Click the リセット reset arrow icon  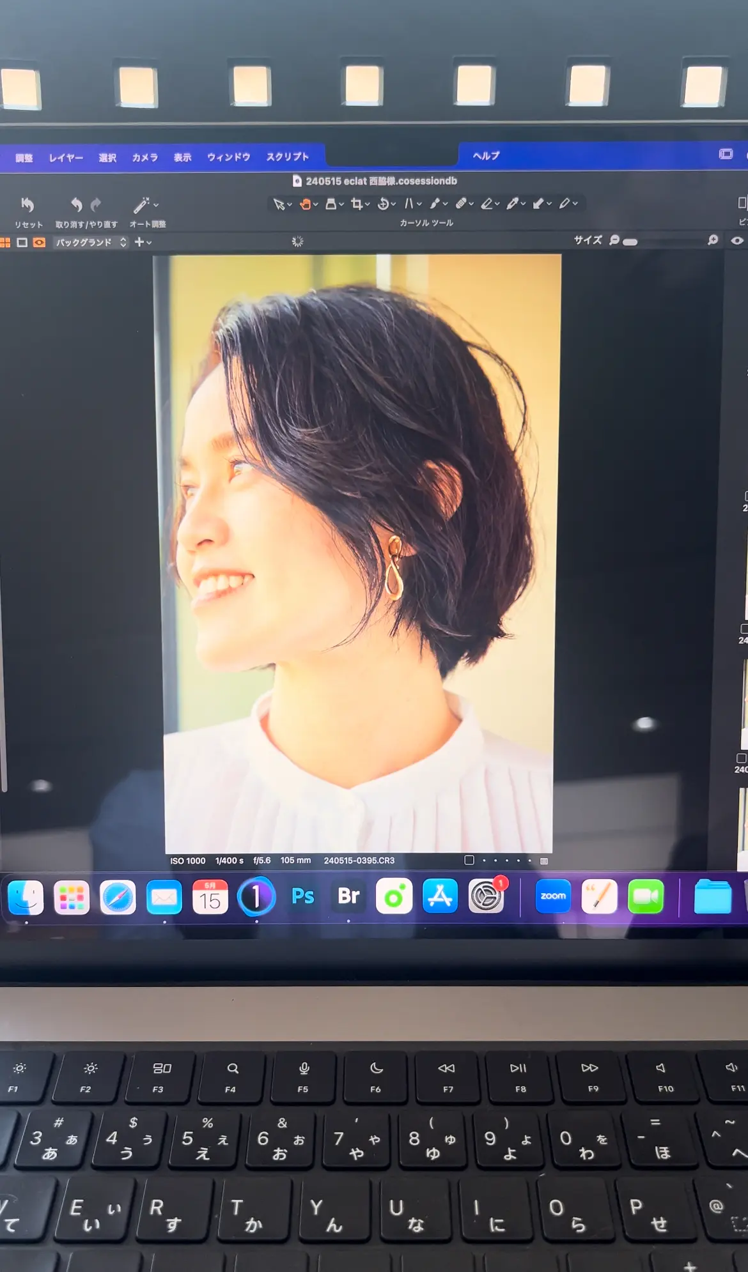pyautogui.click(x=27, y=204)
